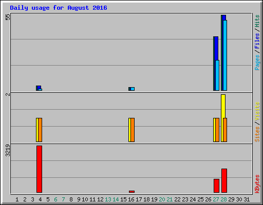263x205 pixels.
Task: Click the blue Files bar for day 4
Action: click(x=39, y=87)
